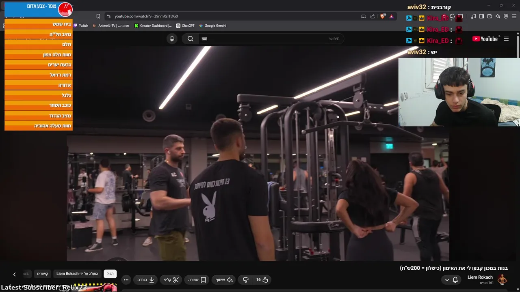The image size is (520, 292).
Task: Open the browser main menu icon
Action: coord(514,16)
